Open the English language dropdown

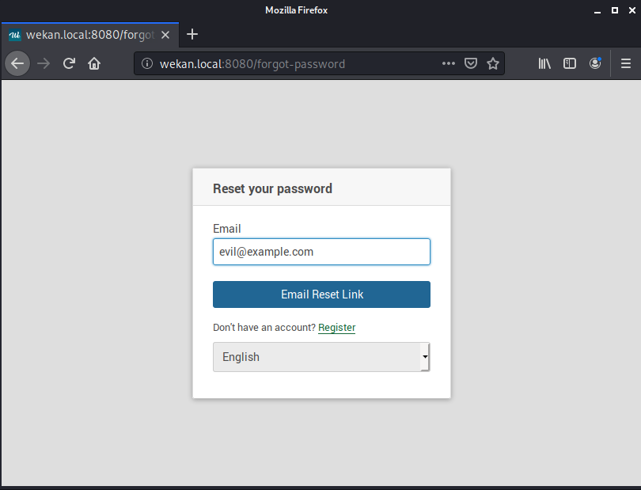tap(321, 357)
